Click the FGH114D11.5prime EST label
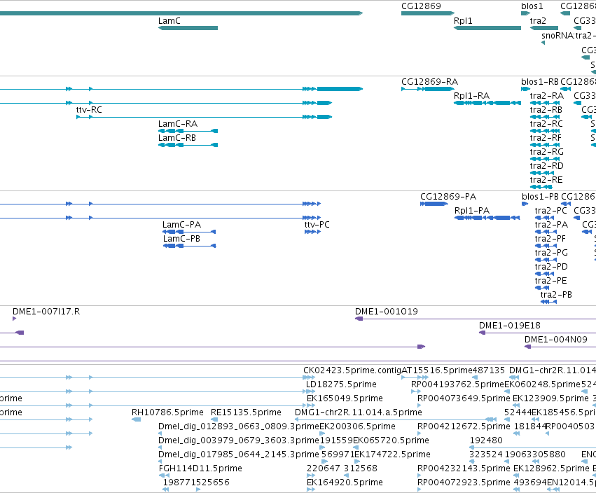Screen dimensions: 596x493 [x=200, y=468]
